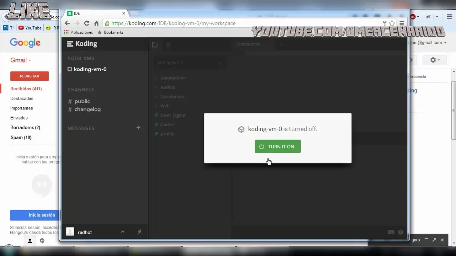Image resolution: width=456 pixels, height=256 pixels.
Task: Click the folder icon in Koding file panel
Action: [154, 44]
